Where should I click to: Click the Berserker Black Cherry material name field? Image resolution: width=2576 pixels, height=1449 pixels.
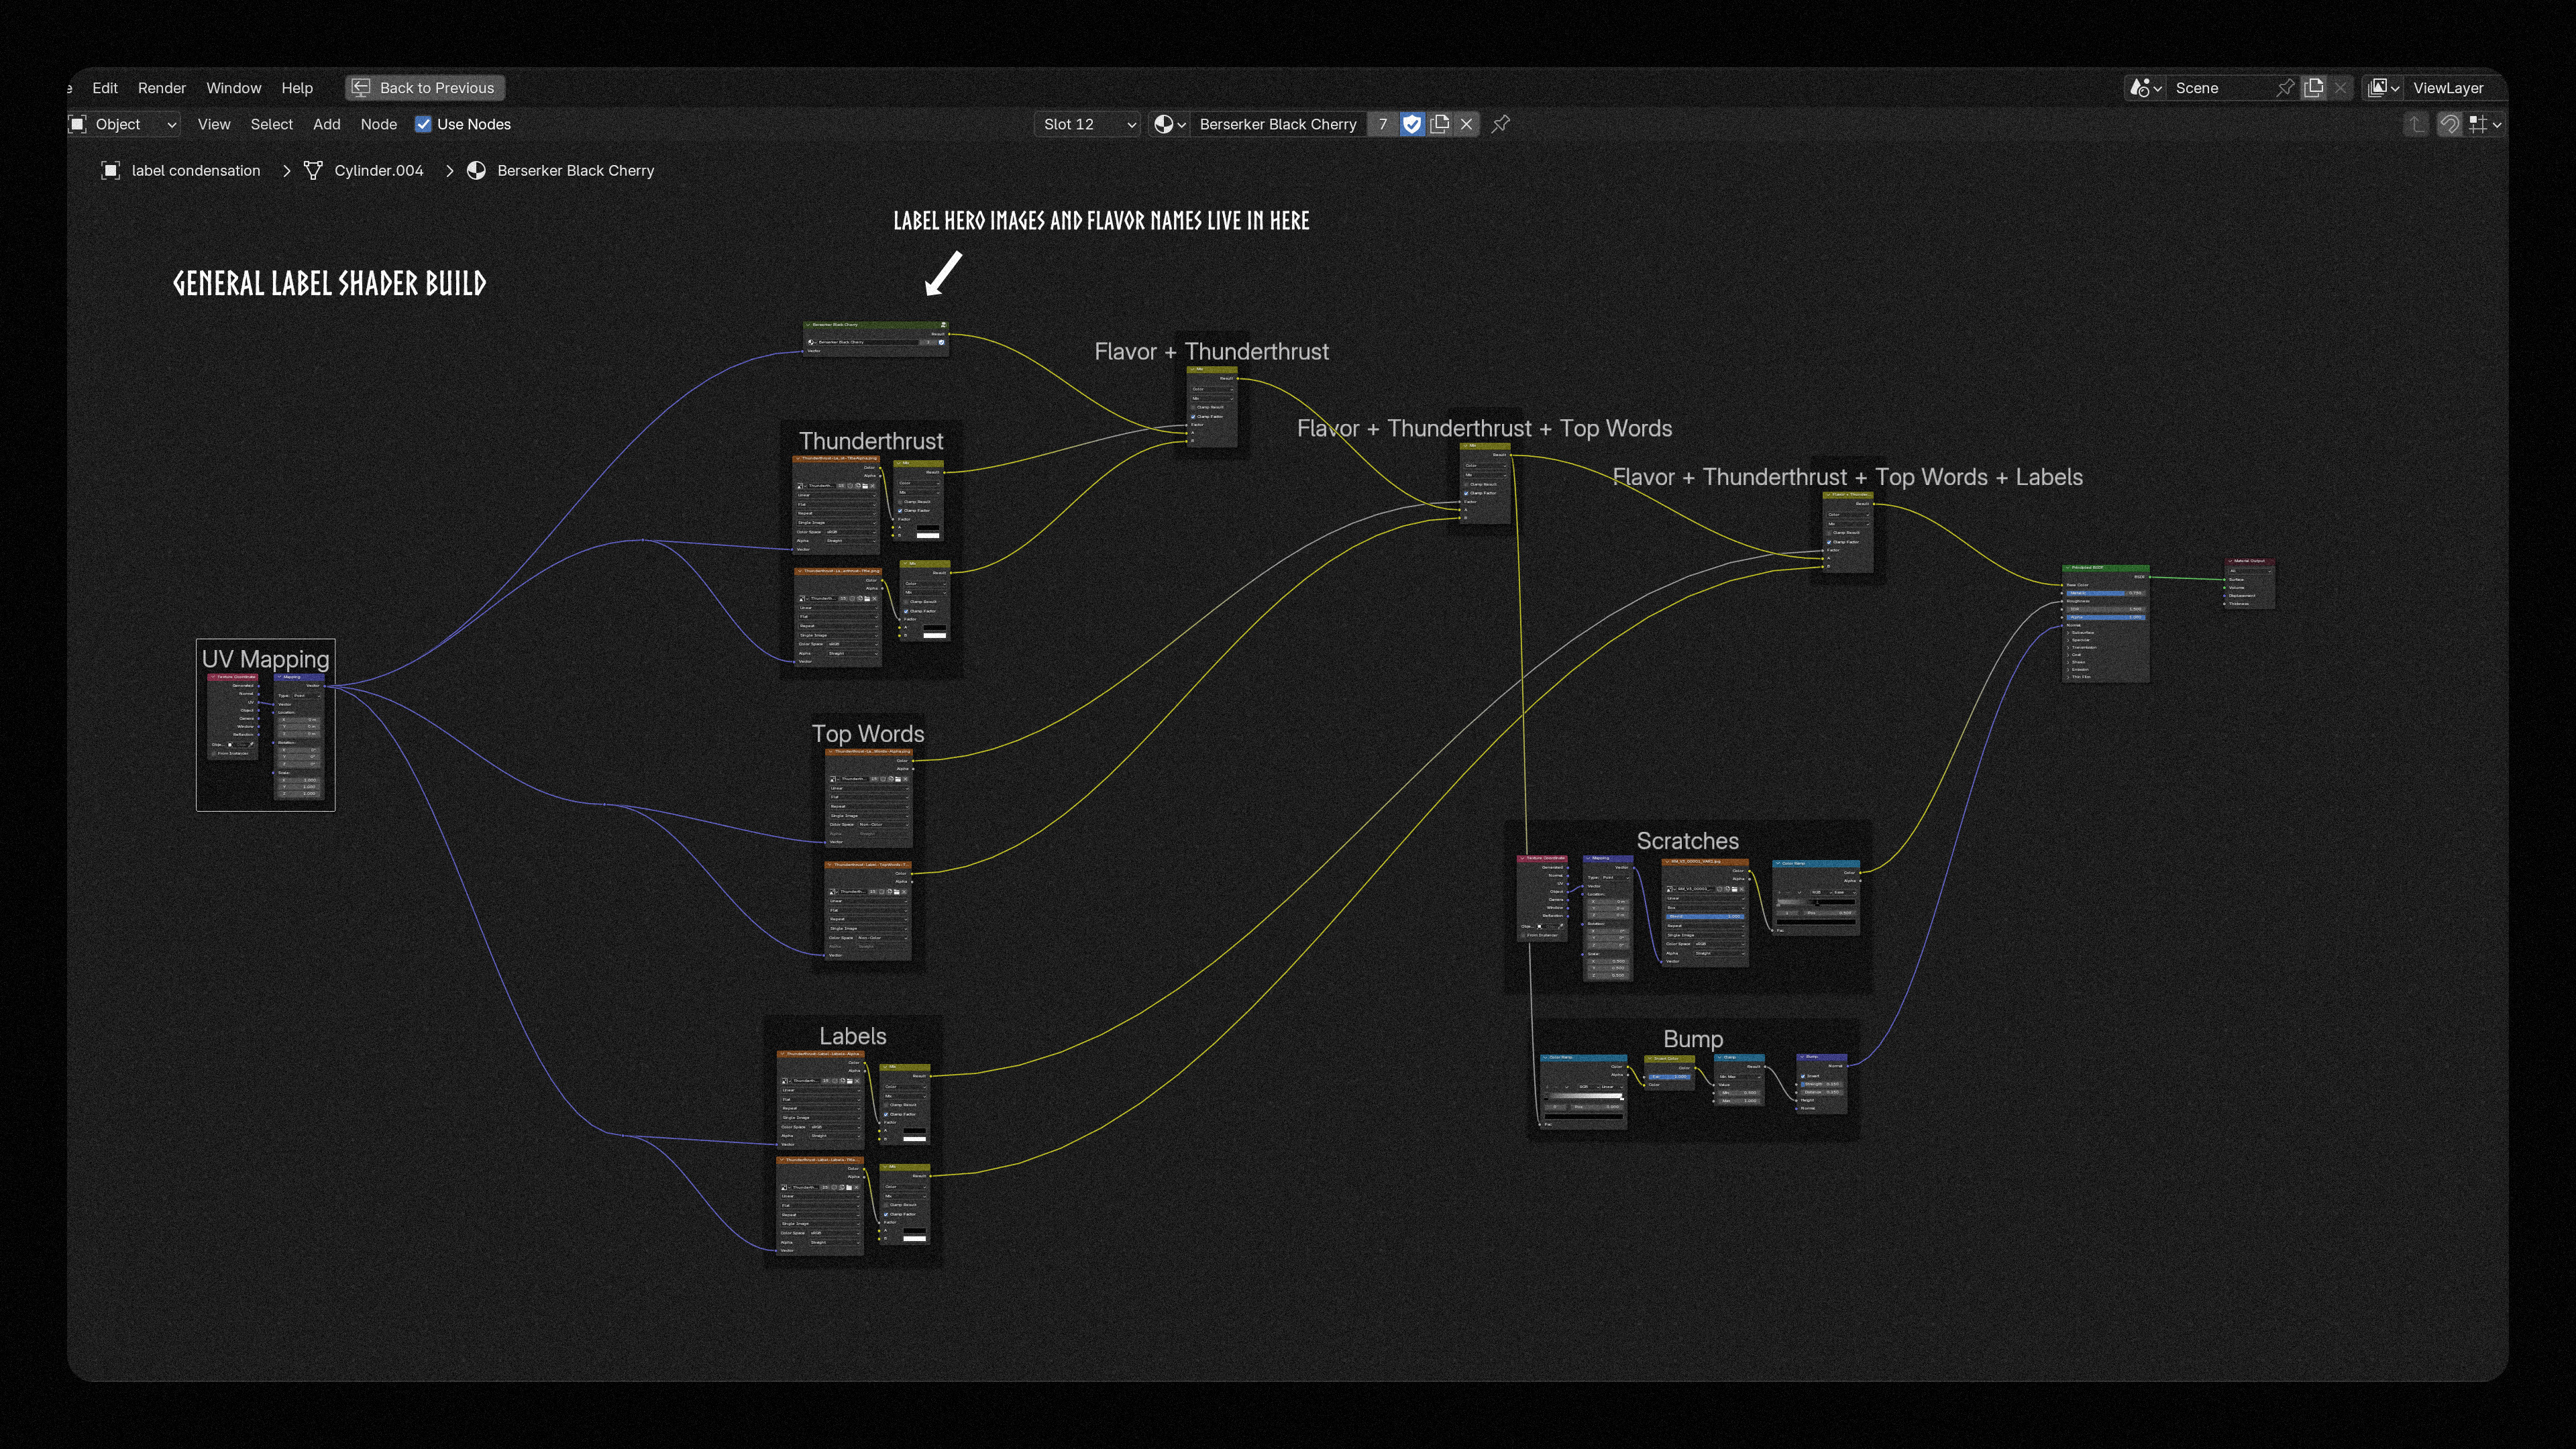point(1277,124)
